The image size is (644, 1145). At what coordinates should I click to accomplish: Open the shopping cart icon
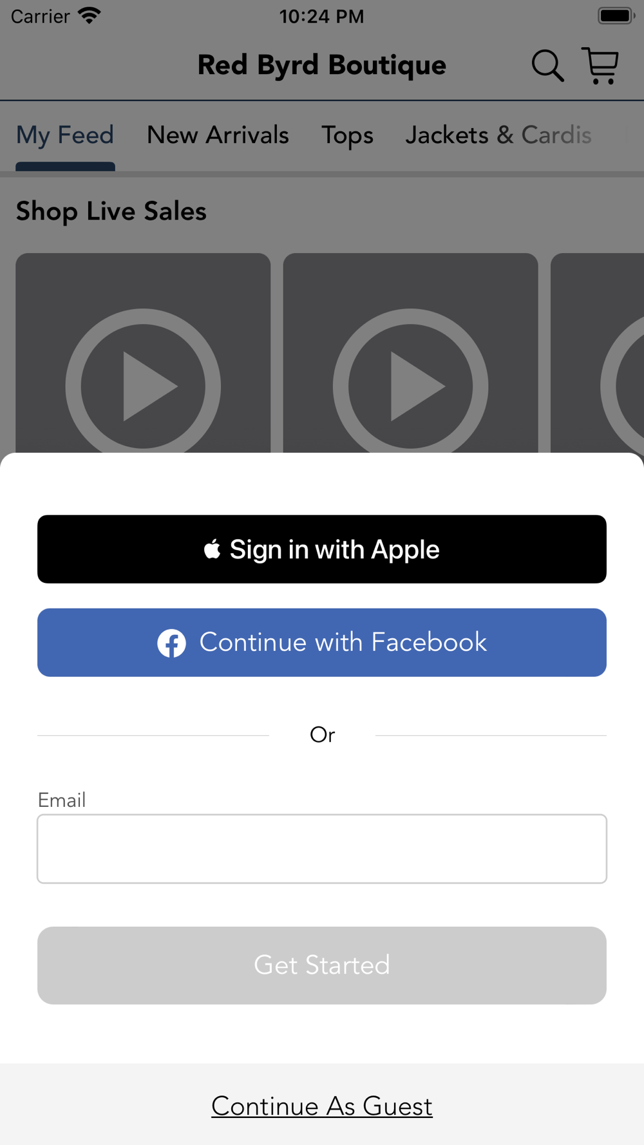(600, 66)
